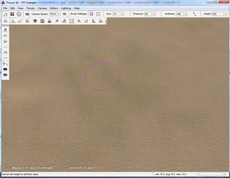The width and height of the screenshot is (230, 178).
Task: Select the Terrain Editor mountain icon
Action: coord(13,21)
